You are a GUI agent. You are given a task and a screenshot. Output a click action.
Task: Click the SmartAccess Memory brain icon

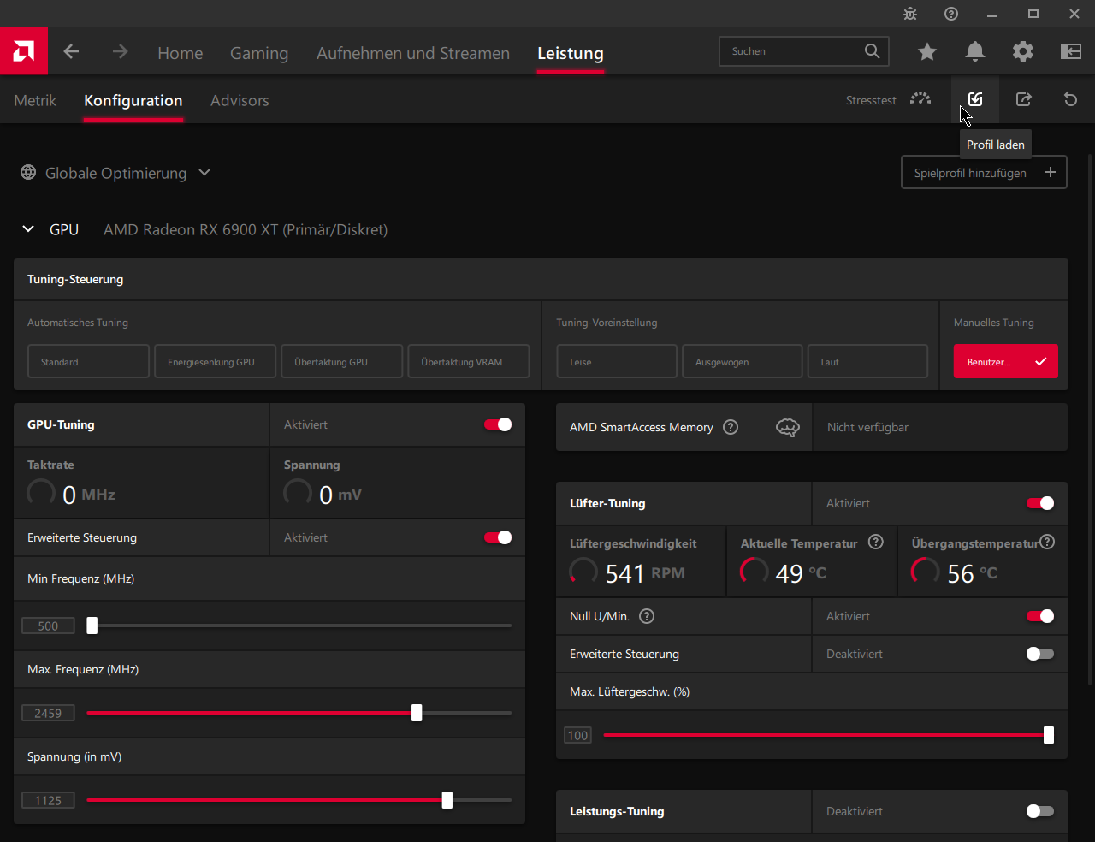click(788, 427)
